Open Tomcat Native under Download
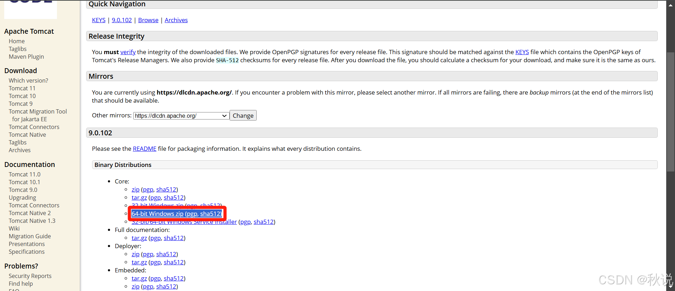Image resolution: width=675 pixels, height=291 pixels. click(27, 135)
